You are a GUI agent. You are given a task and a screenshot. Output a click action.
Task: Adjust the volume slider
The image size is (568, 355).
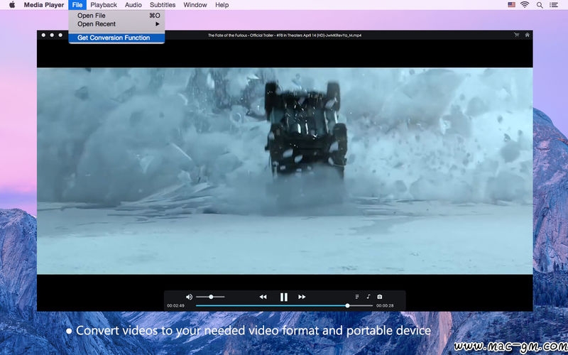click(x=210, y=297)
